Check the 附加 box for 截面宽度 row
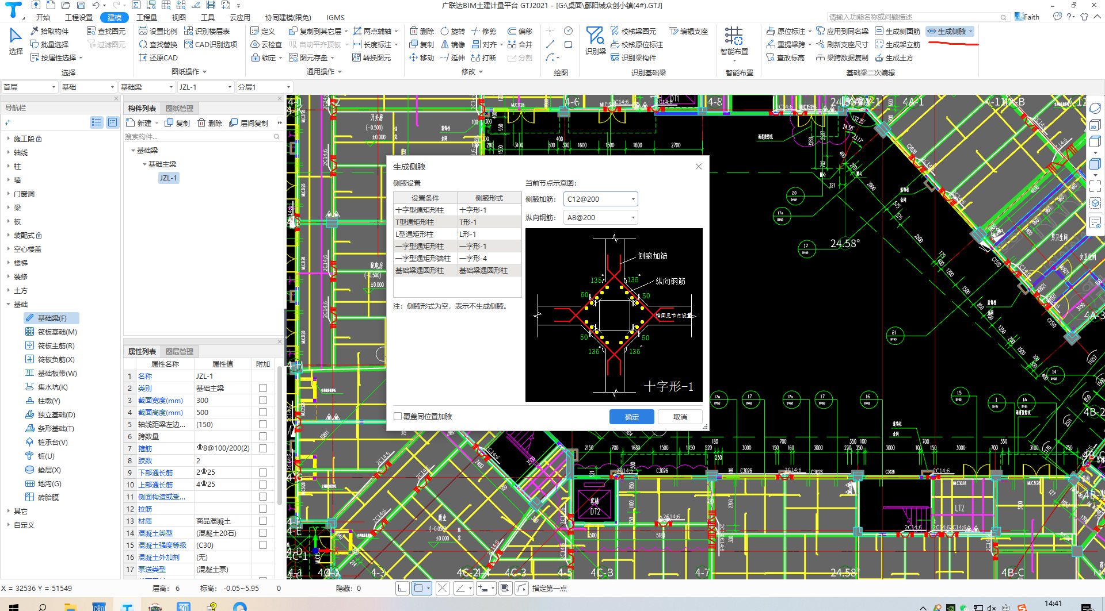 pyautogui.click(x=263, y=400)
